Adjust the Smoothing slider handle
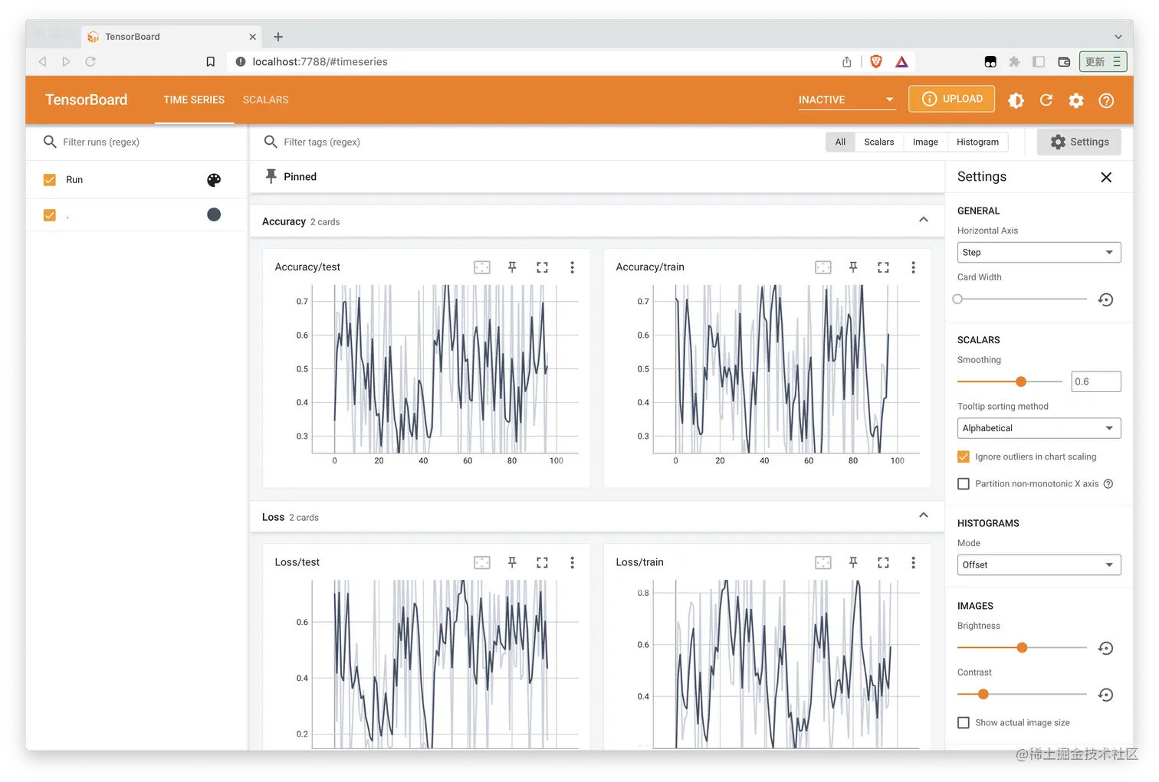 1020,381
